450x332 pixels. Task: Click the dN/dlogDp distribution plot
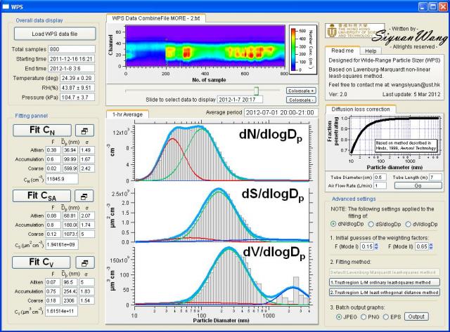222,152
